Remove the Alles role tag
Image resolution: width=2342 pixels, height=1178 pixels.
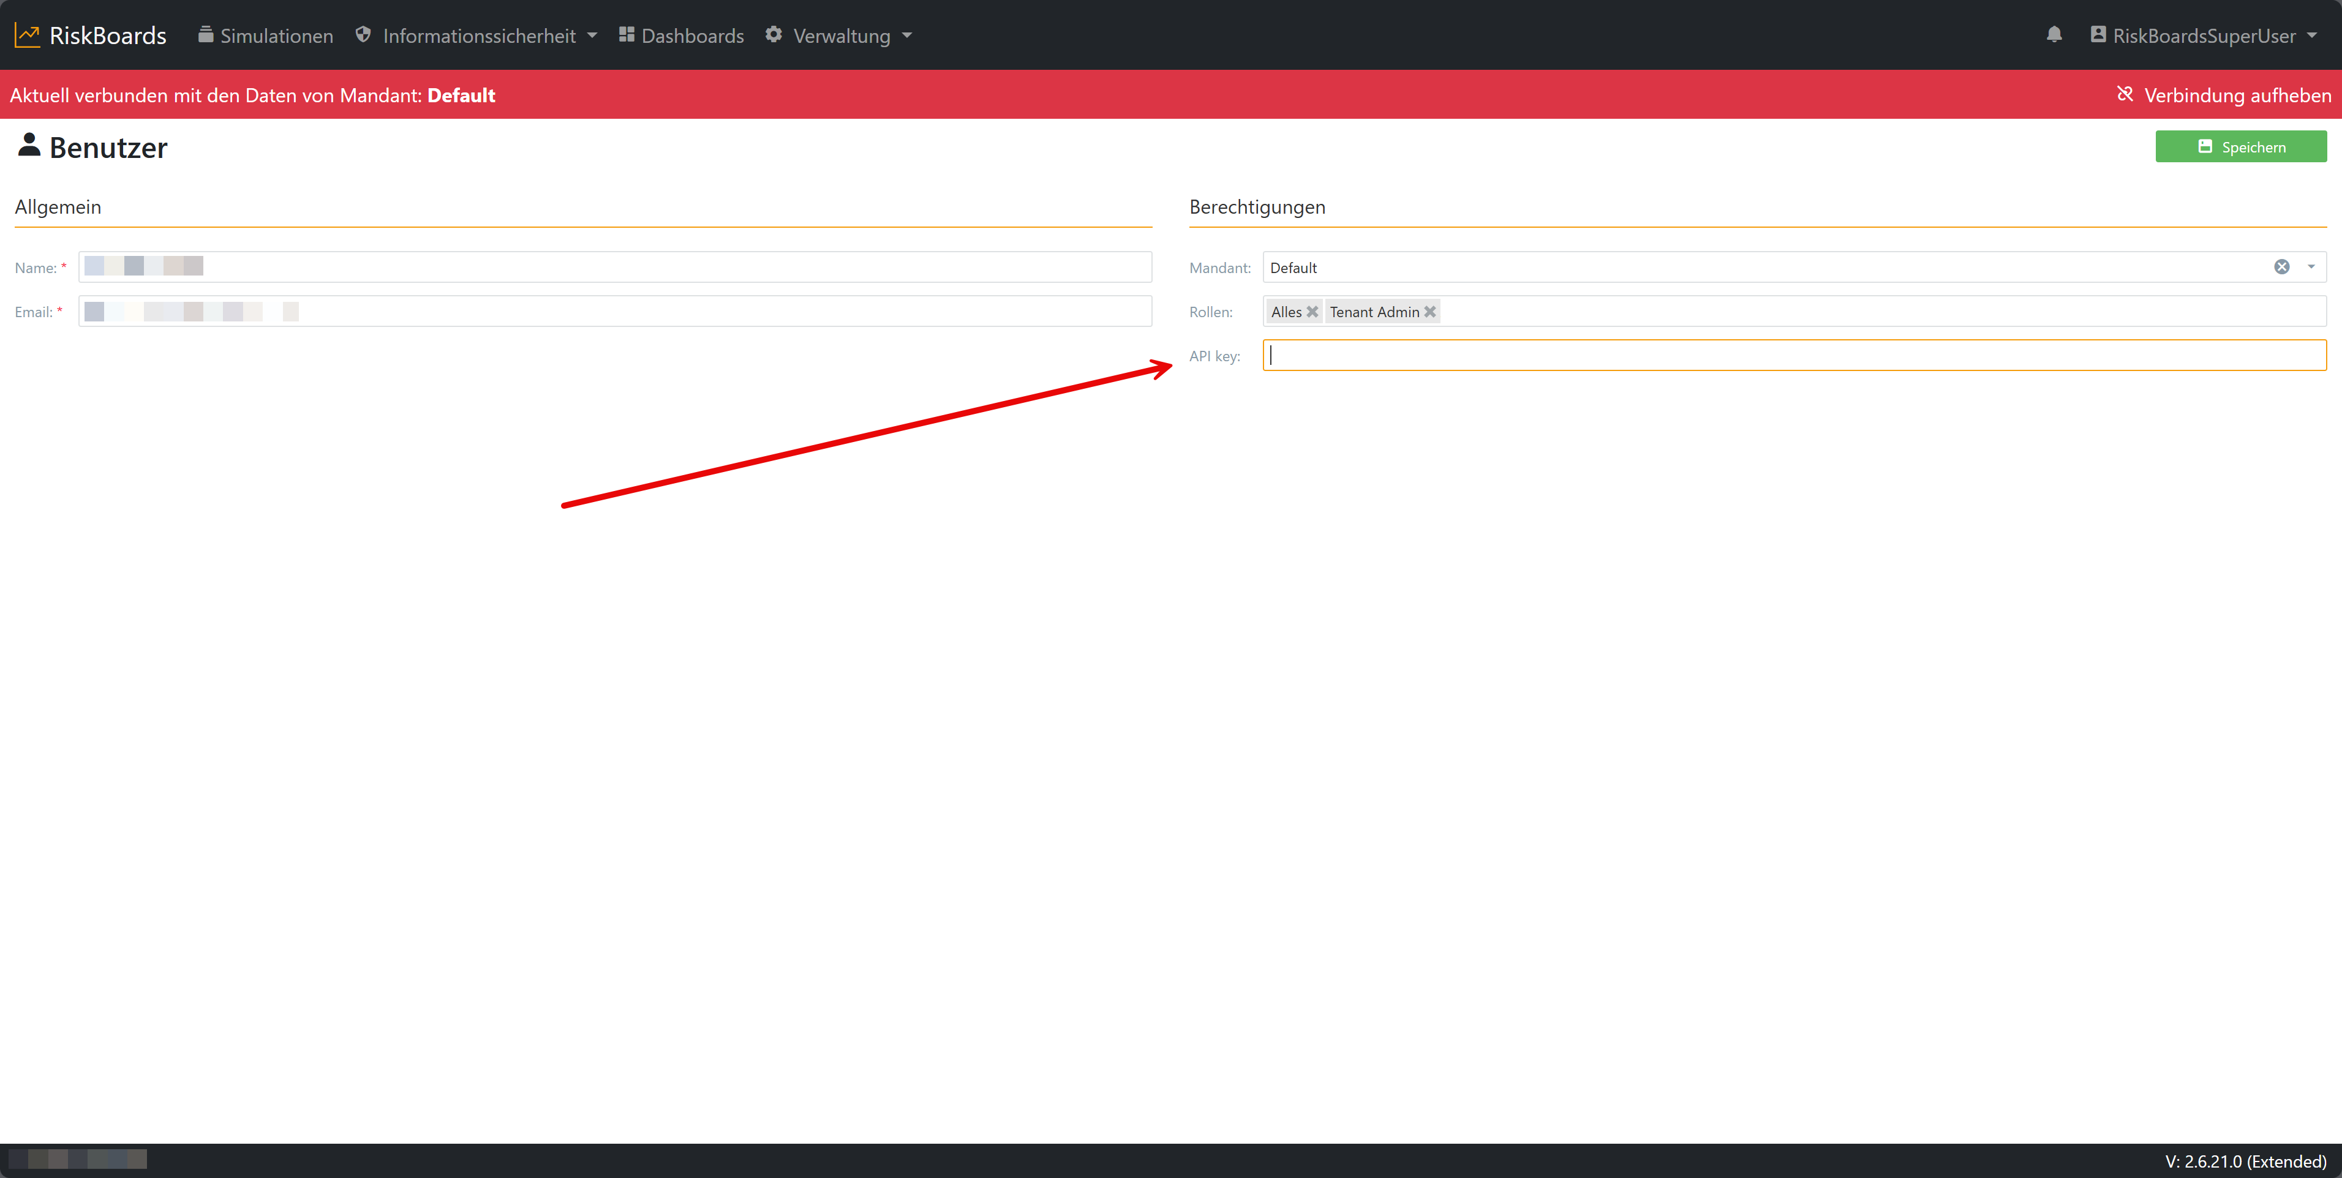[x=1312, y=312]
